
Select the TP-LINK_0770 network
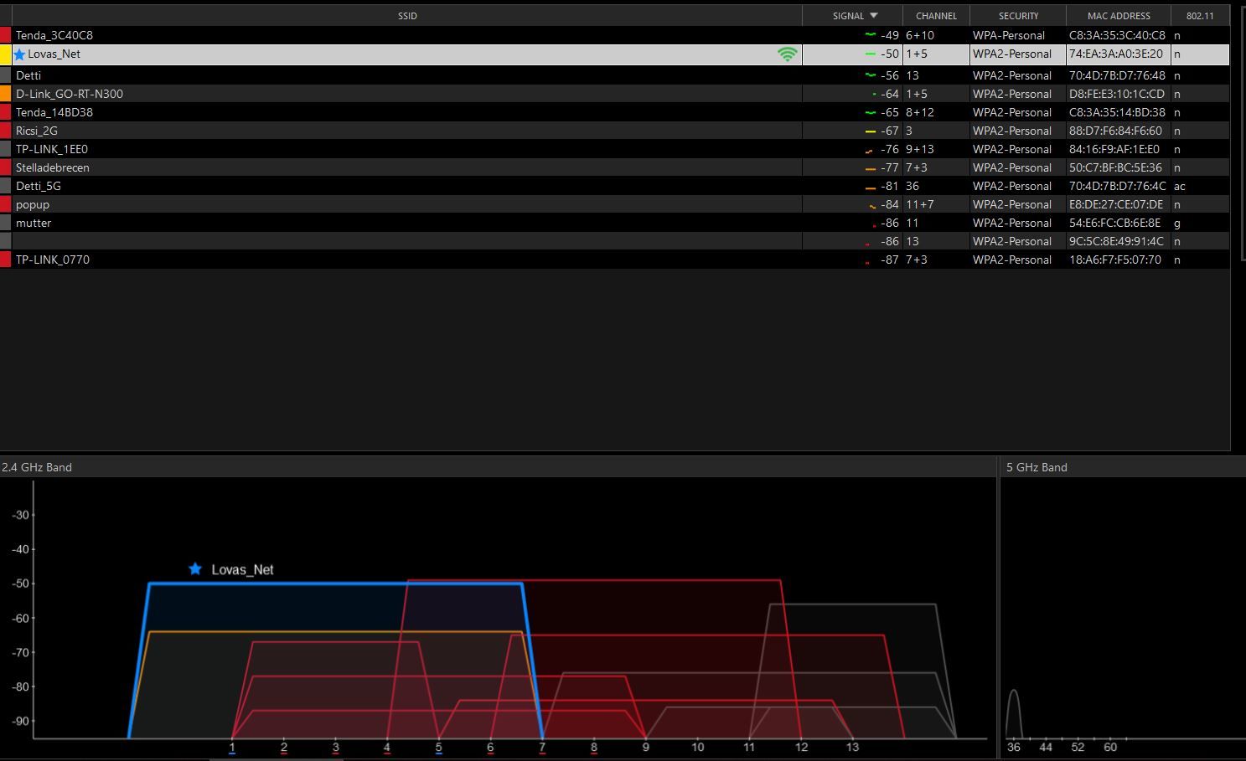(615, 260)
